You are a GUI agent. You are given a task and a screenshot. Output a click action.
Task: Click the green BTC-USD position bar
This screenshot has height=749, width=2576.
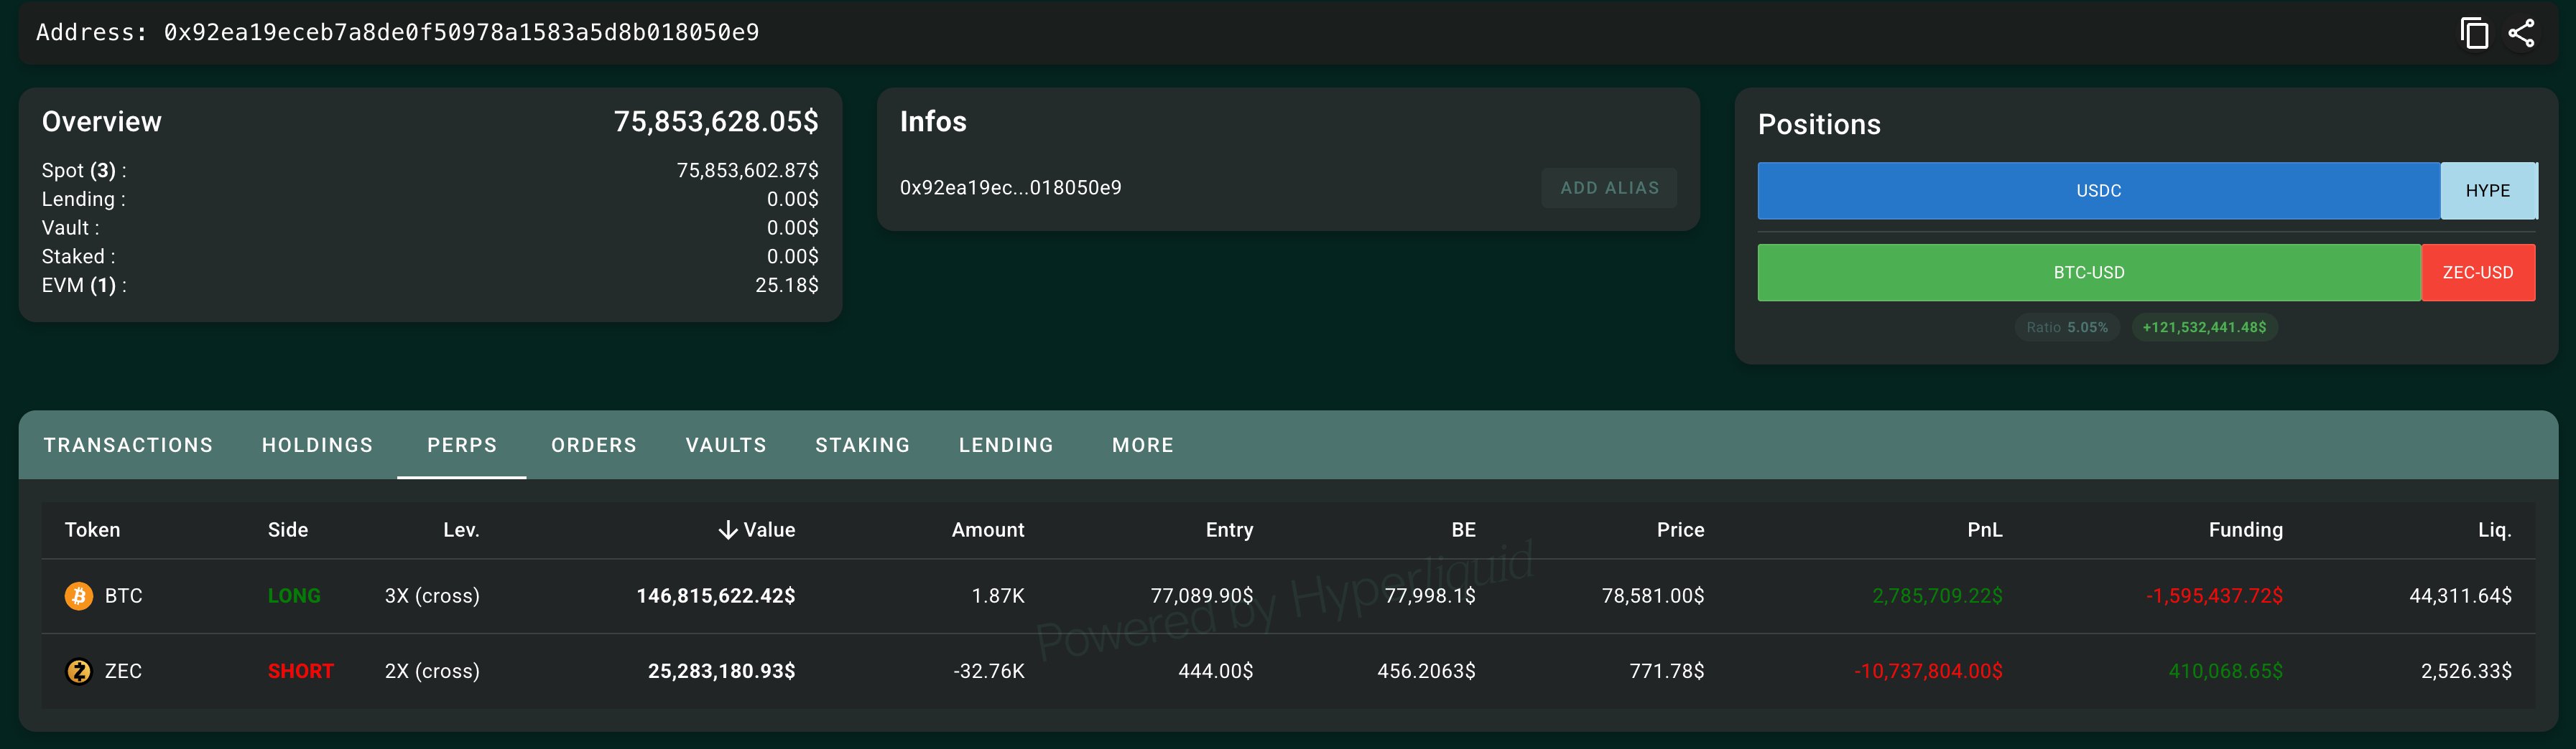[2089, 273]
